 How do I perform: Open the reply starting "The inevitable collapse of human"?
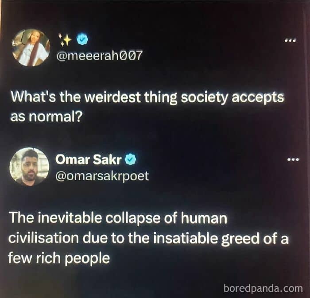click(148, 238)
